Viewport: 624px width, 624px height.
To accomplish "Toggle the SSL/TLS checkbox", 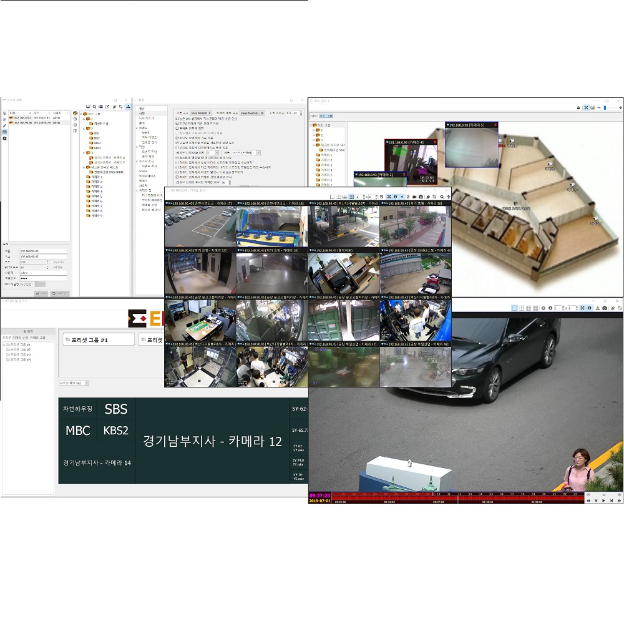I will pyautogui.click(x=52, y=262).
